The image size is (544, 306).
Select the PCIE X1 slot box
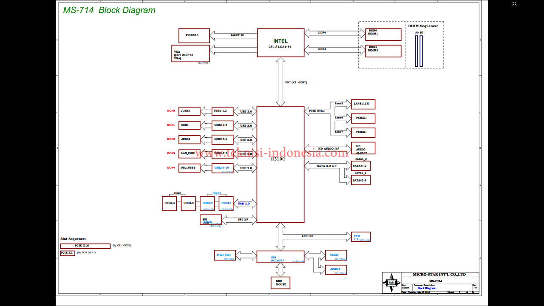(x=68, y=253)
